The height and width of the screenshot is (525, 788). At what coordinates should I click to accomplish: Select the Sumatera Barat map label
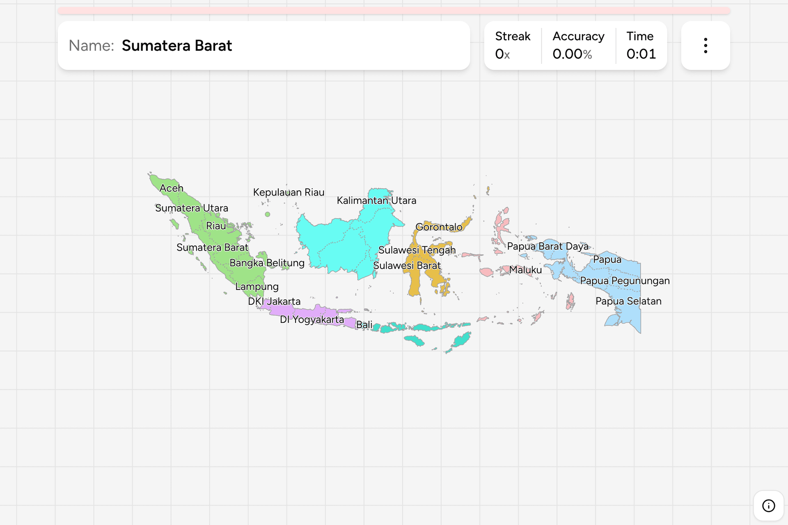click(x=213, y=247)
